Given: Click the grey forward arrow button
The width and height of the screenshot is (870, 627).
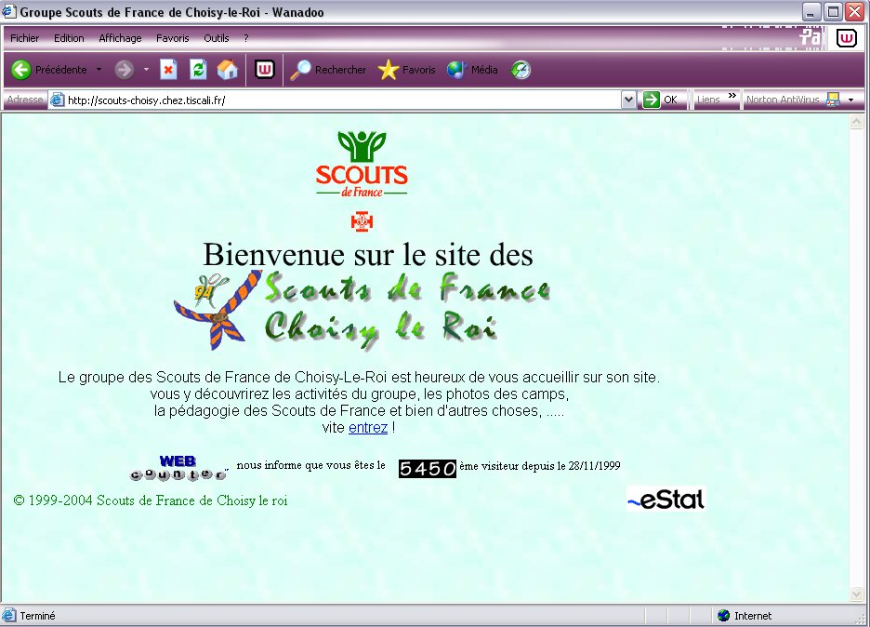Looking at the screenshot, I should [x=125, y=70].
